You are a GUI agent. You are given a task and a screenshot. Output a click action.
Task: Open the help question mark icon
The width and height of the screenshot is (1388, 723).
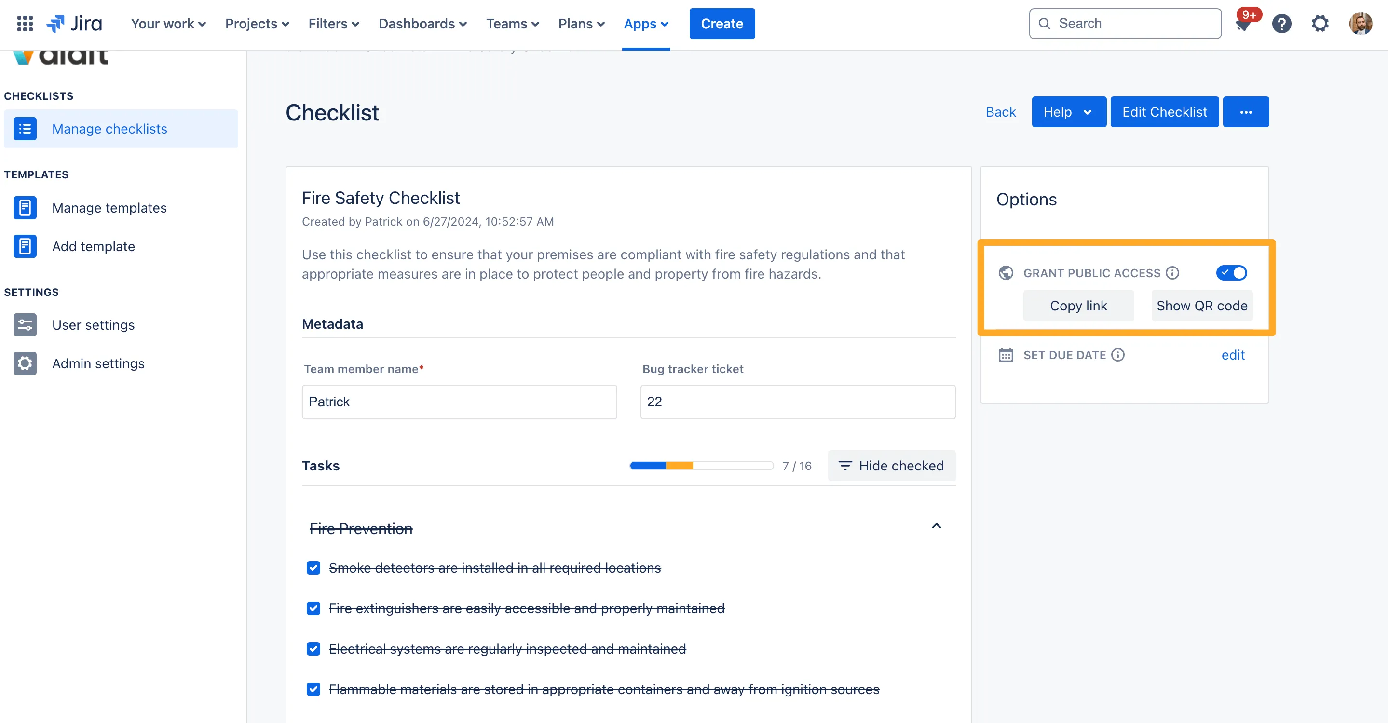tap(1281, 24)
